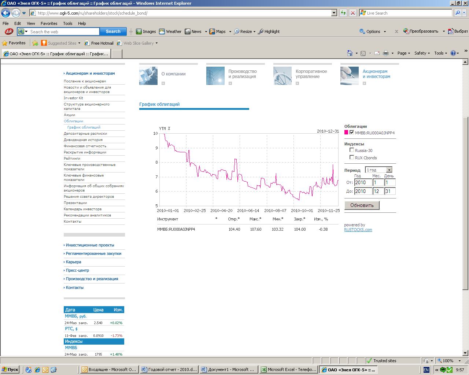The image size is (469, 375).
Task: Click the pink bond series color swatch
Action: click(346, 132)
